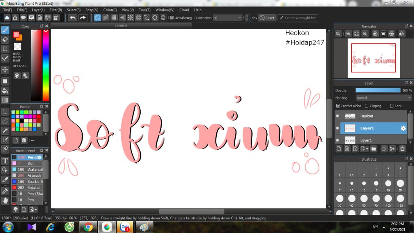Click the Reset button
Image resolution: width=414 pixels, height=233 pixels.
pyautogui.click(x=267, y=18)
